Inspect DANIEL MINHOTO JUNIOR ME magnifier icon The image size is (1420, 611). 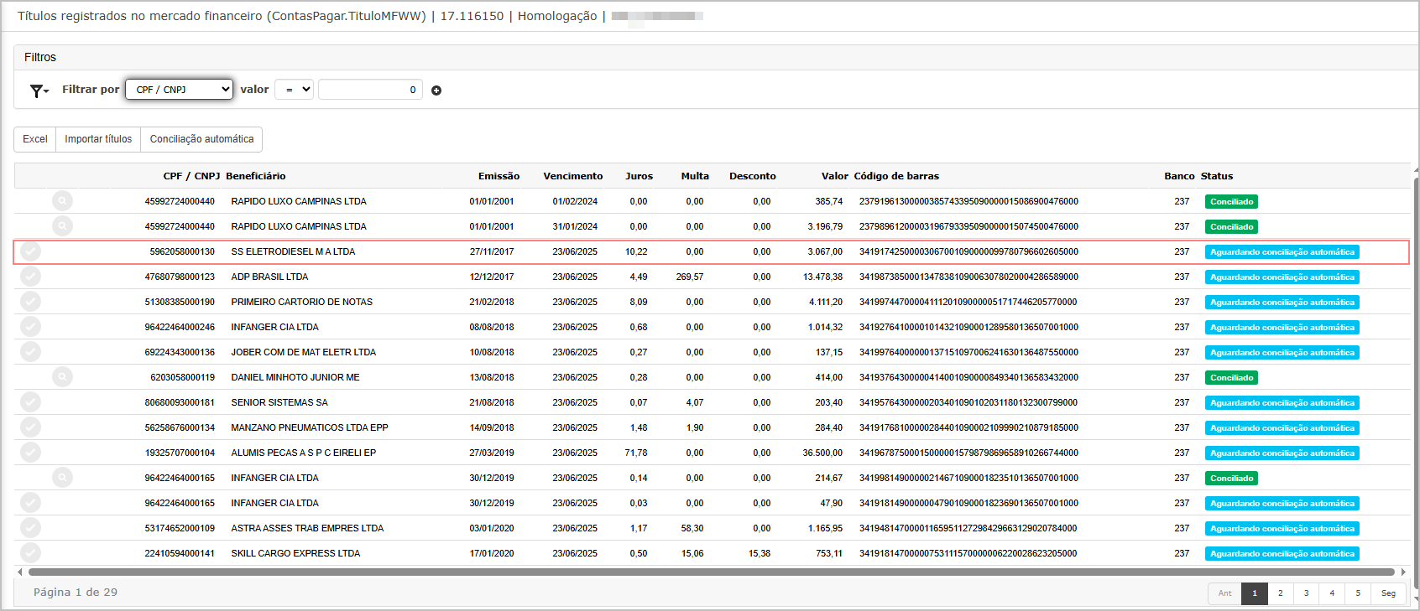(x=62, y=377)
